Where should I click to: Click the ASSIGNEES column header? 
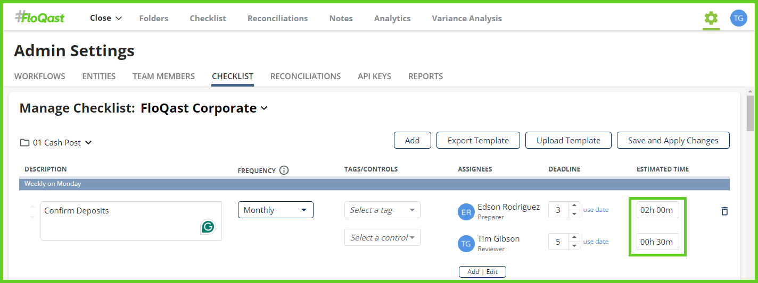click(475, 169)
